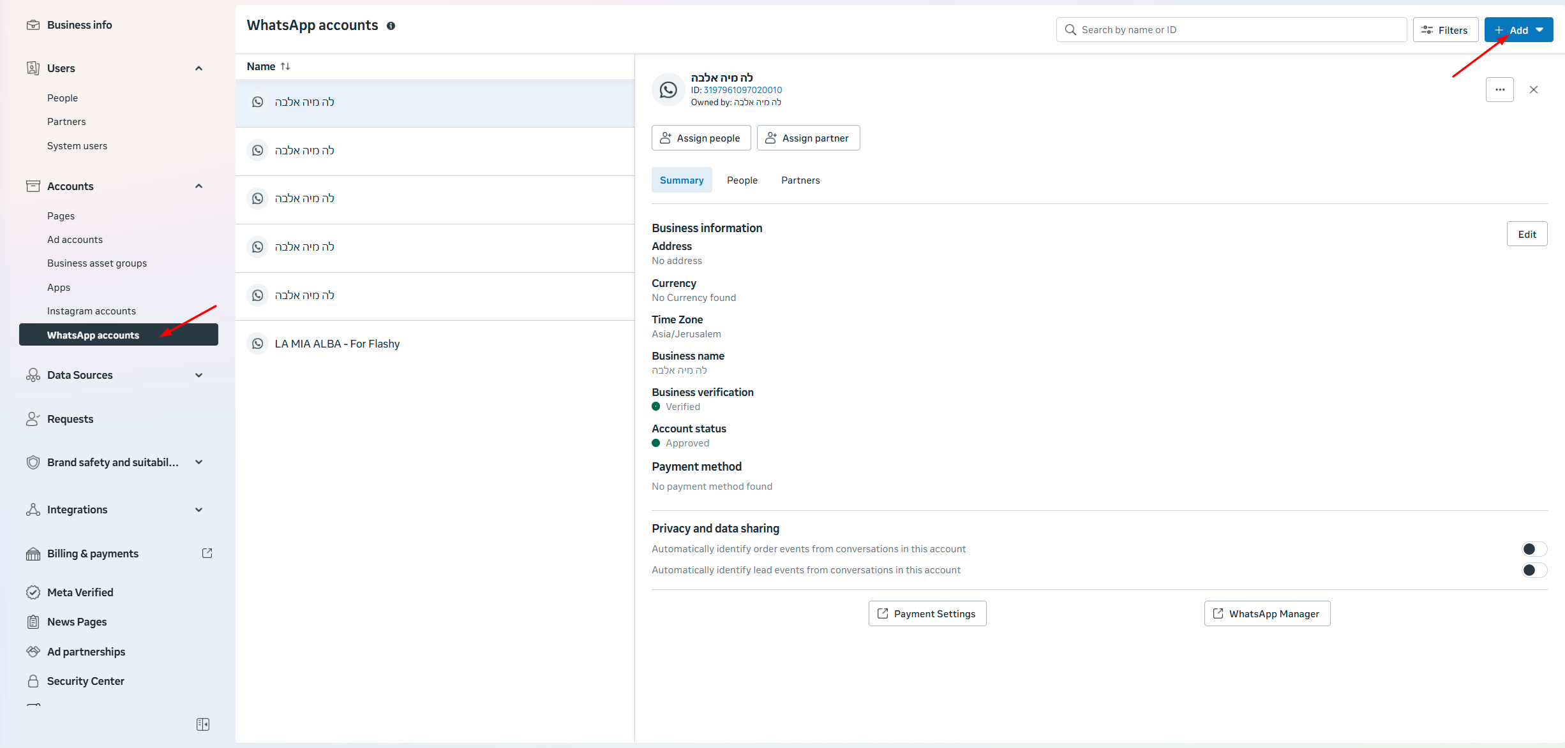Image resolution: width=1565 pixels, height=748 pixels.
Task: Click the Search by name or ID field
Action: pyautogui.click(x=1231, y=30)
